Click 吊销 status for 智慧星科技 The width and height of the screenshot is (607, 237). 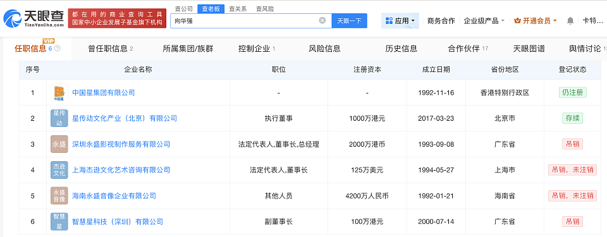tap(572, 222)
